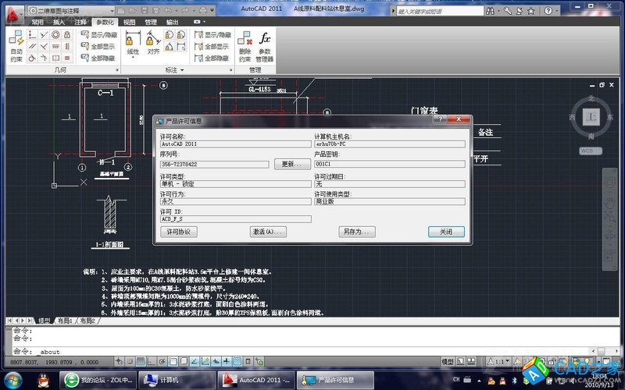Click the undo arrow in quick access toolbar
The width and height of the screenshot is (625, 390).
(x=169, y=10)
